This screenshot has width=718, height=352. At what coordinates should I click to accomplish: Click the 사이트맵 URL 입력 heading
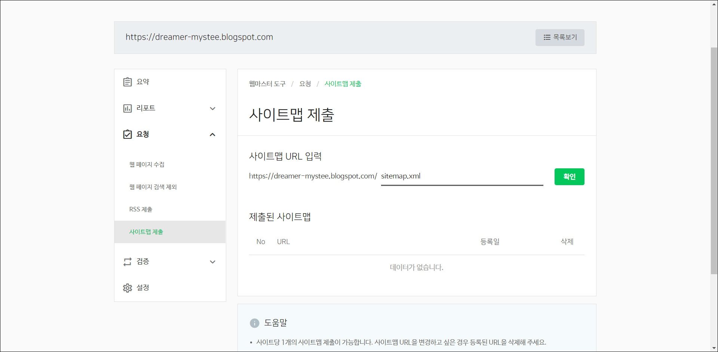285,156
